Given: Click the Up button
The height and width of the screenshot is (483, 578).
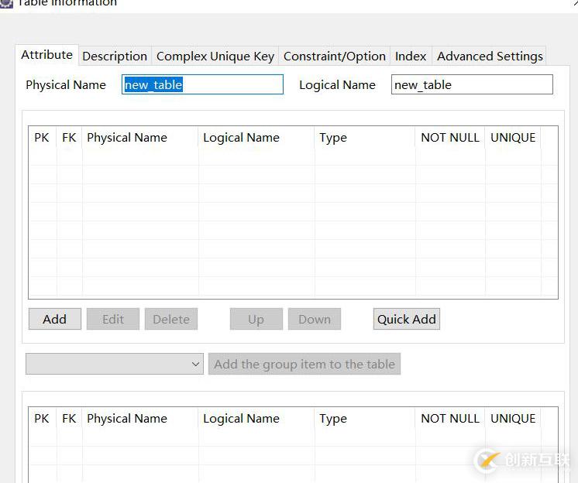Looking at the screenshot, I should 256,319.
